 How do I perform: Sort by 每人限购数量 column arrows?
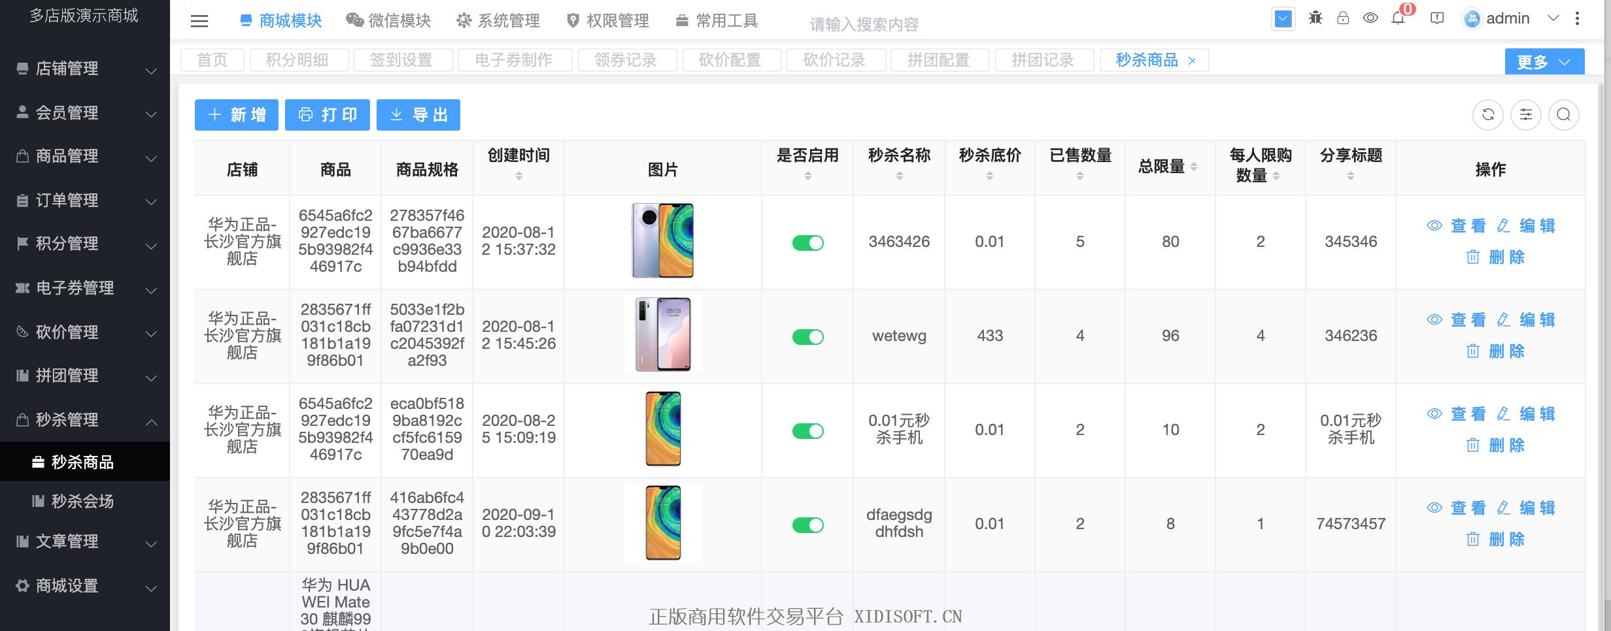1276,176
